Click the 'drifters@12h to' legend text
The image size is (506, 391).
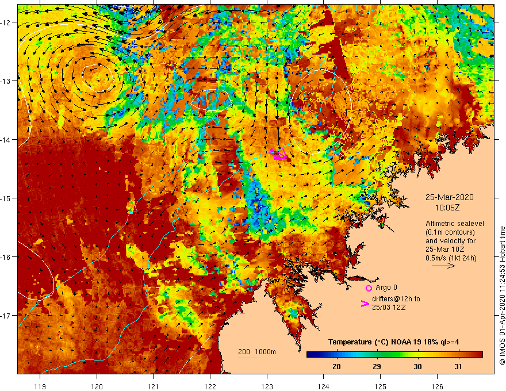point(396,299)
